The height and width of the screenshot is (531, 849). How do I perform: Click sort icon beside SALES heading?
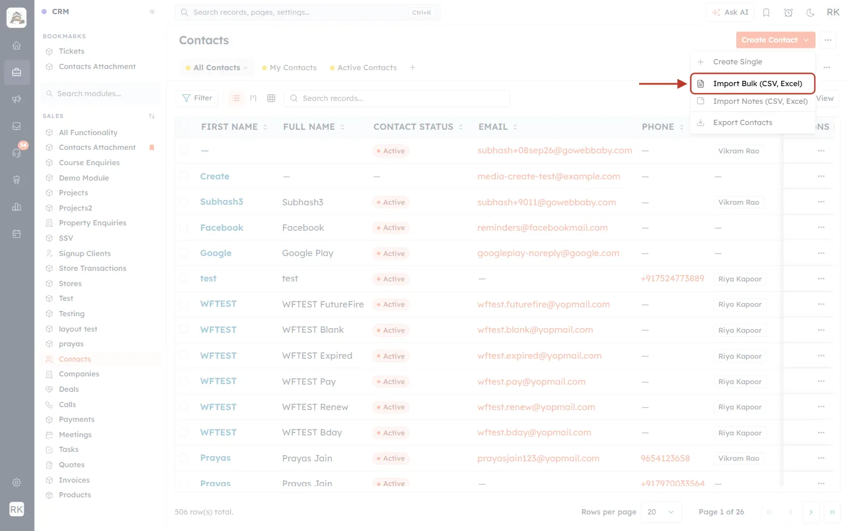(x=152, y=116)
